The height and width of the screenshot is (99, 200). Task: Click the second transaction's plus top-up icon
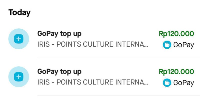tap(18, 77)
